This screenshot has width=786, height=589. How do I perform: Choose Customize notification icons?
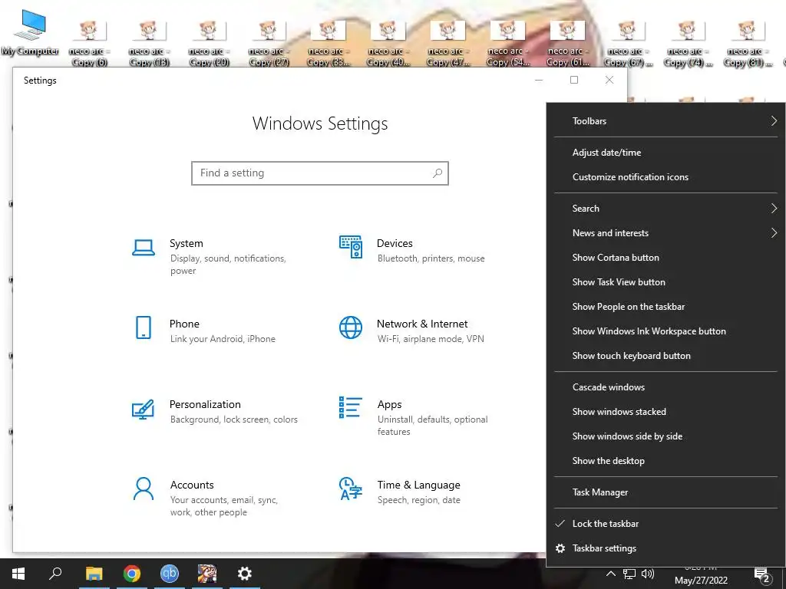(665, 177)
